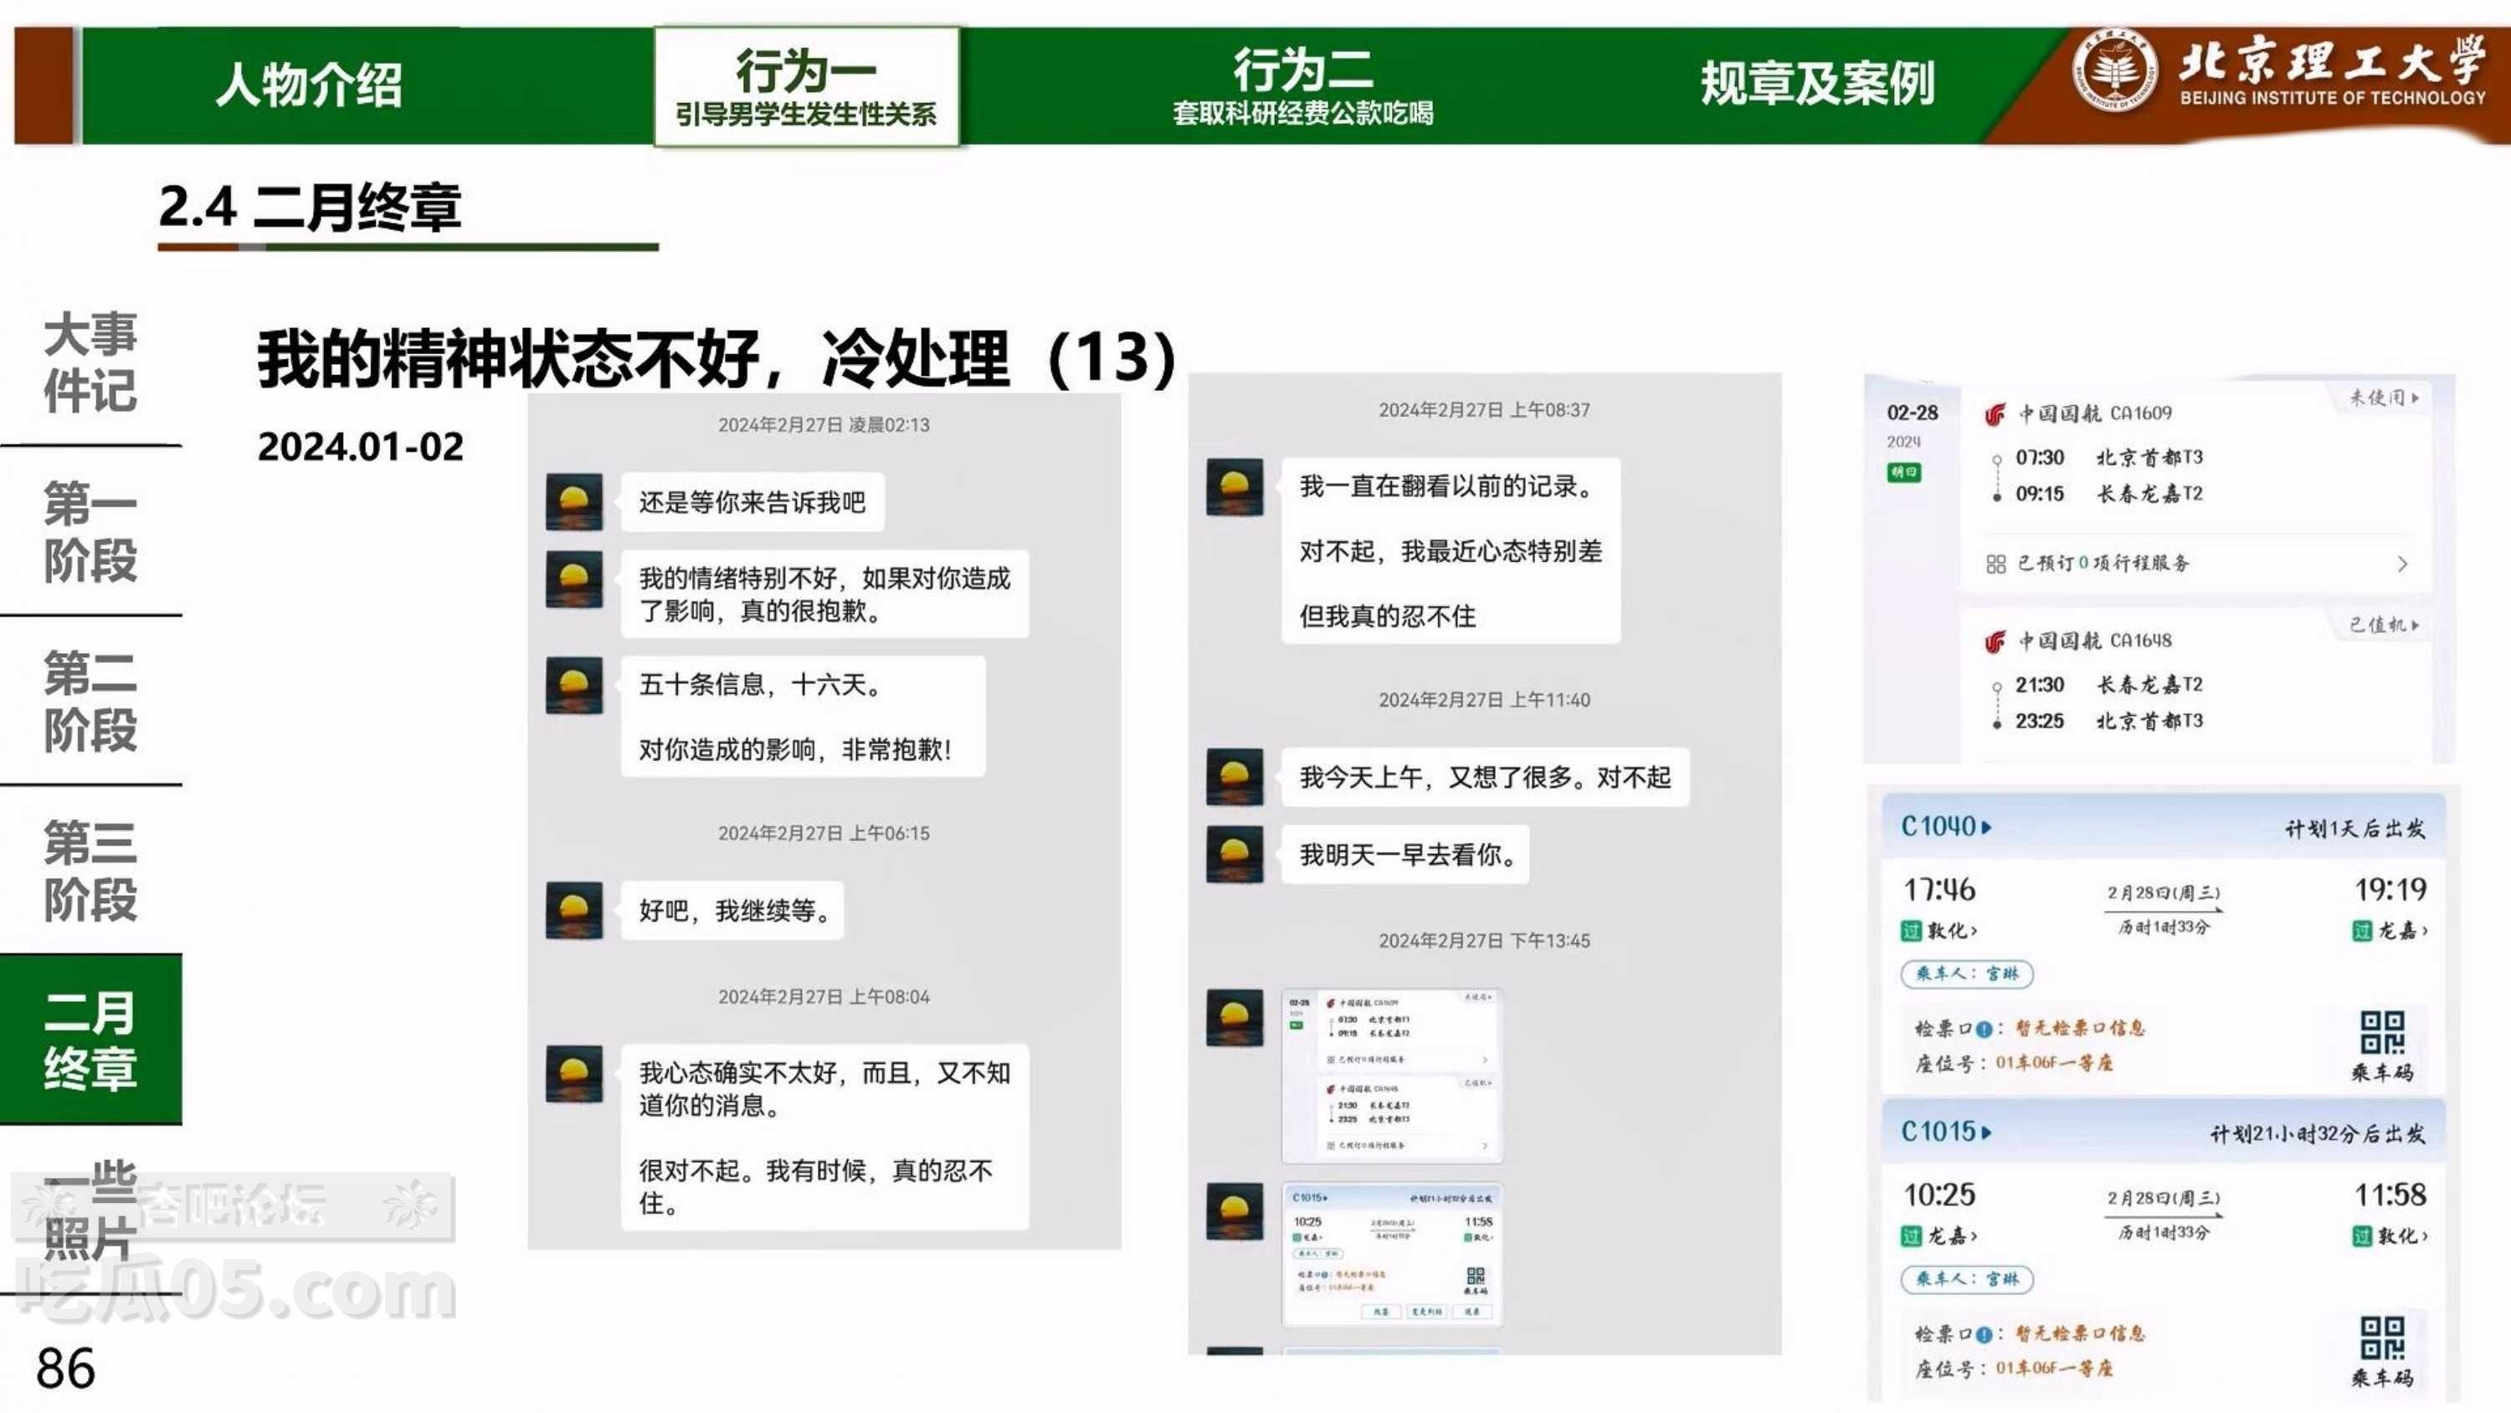Click Air China logo for flight CA1609
The width and height of the screenshot is (2511, 1413).
[1995, 414]
